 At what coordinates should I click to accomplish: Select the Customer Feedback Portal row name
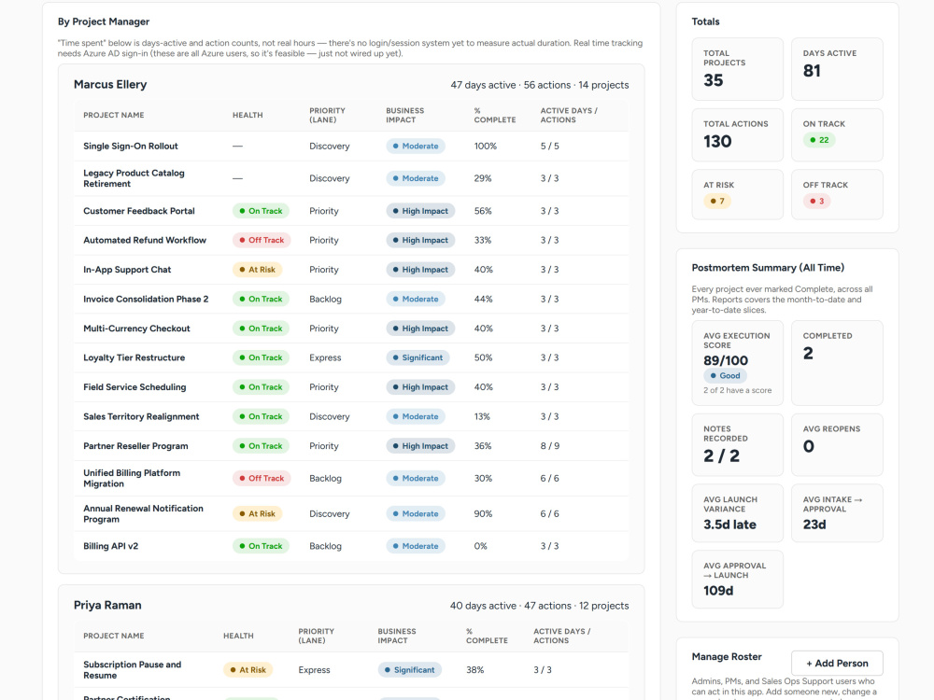[139, 211]
